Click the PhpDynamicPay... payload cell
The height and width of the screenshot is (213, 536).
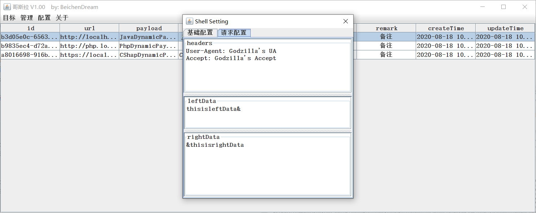pyautogui.click(x=149, y=46)
